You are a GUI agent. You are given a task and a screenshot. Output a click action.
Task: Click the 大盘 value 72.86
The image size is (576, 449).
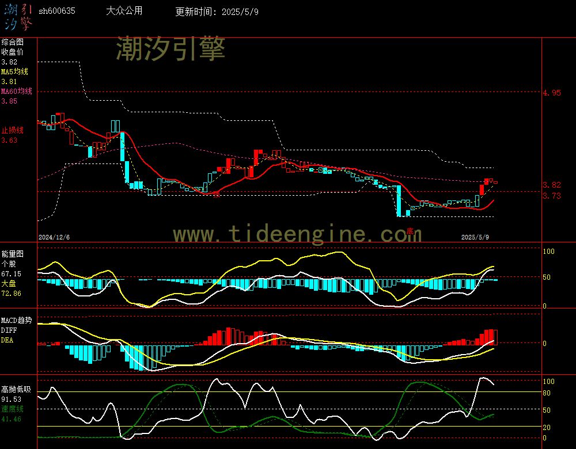(12, 294)
